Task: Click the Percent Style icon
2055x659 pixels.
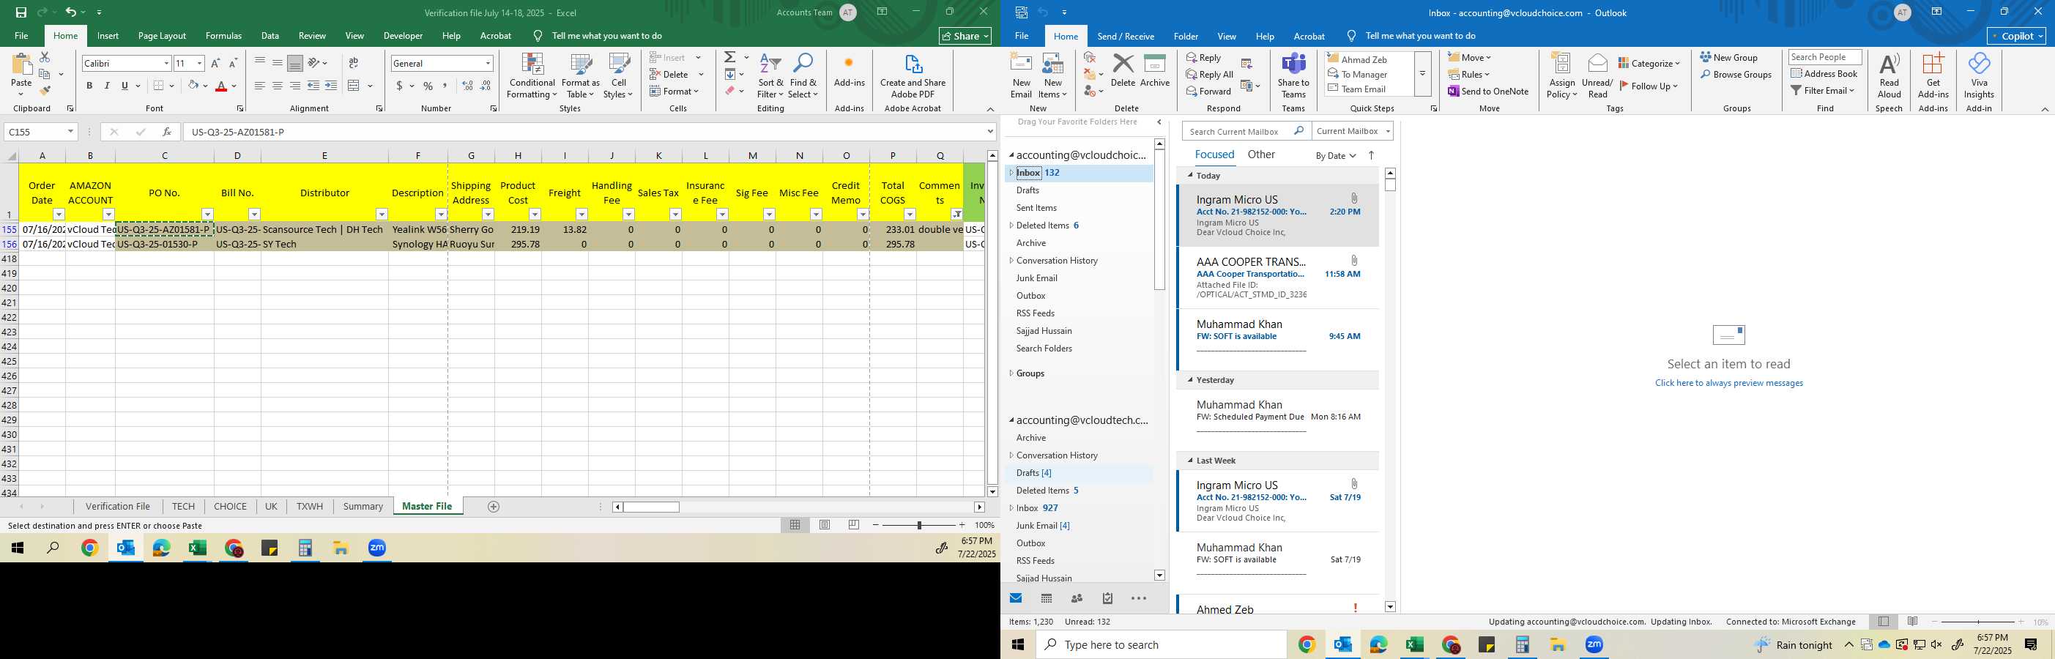Action: [x=428, y=86]
